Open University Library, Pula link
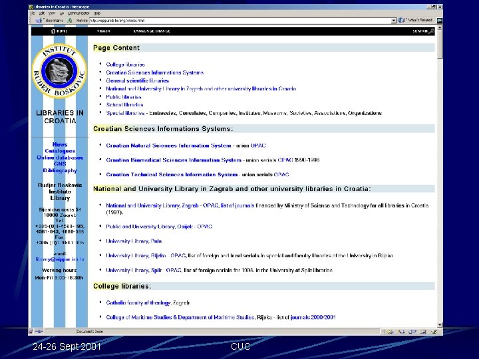 coord(134,241)
